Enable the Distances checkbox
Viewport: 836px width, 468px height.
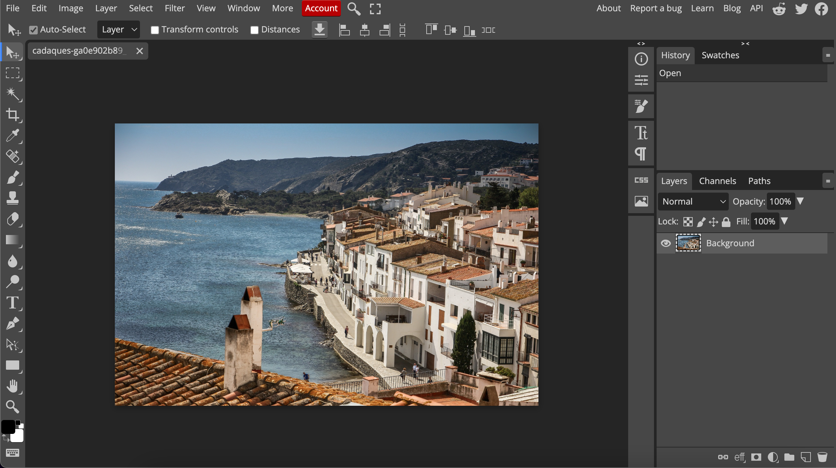[254, 30]
